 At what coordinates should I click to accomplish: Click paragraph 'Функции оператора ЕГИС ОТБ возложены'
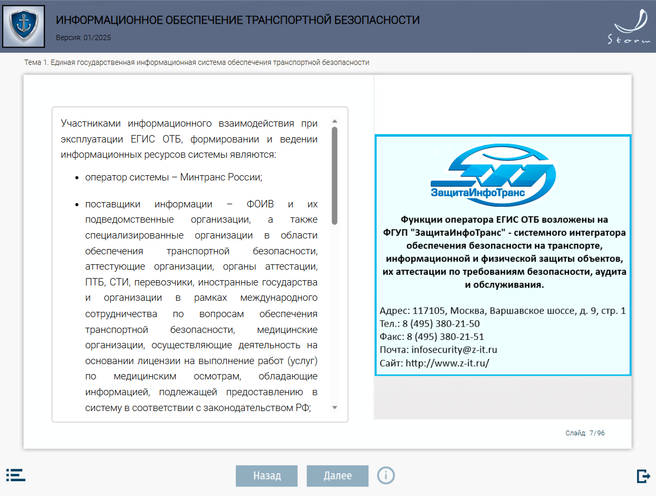coord(505,252)
